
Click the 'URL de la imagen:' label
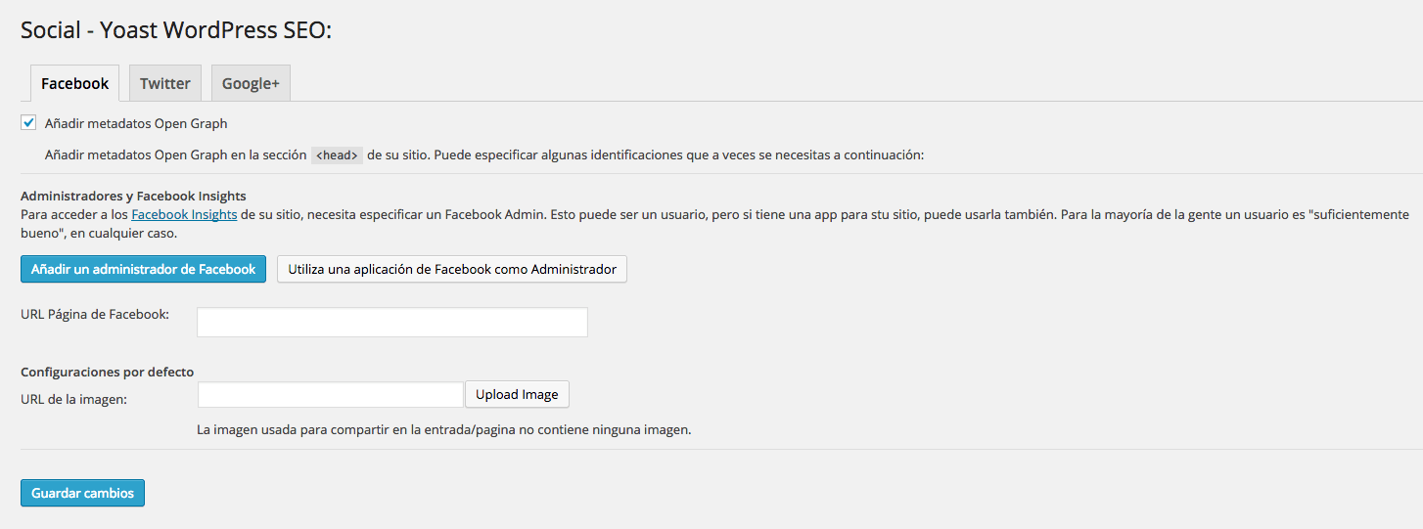pos(73,399)
